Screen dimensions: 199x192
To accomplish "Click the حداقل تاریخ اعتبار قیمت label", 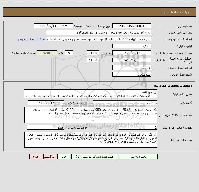I will click(x=180, y=60).
